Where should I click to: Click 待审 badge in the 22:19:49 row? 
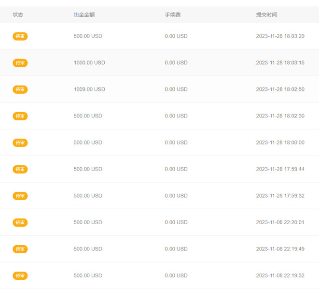(20, 249)
